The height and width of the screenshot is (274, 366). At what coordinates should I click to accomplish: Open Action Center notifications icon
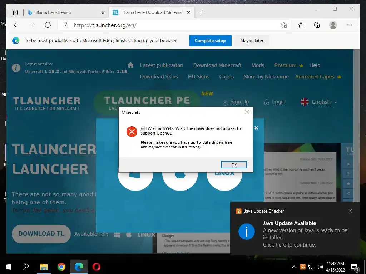[355, 267]
